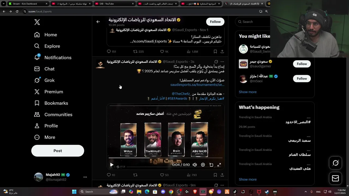View analytics showing 1.6M views
The image size is (349, 196).
[192, 51]
